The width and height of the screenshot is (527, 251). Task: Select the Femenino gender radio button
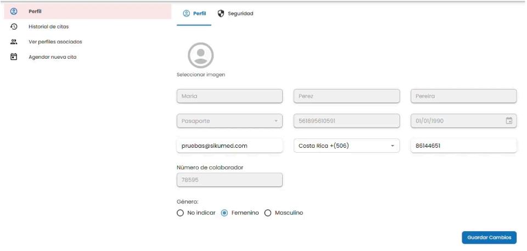tap(225, 213)
